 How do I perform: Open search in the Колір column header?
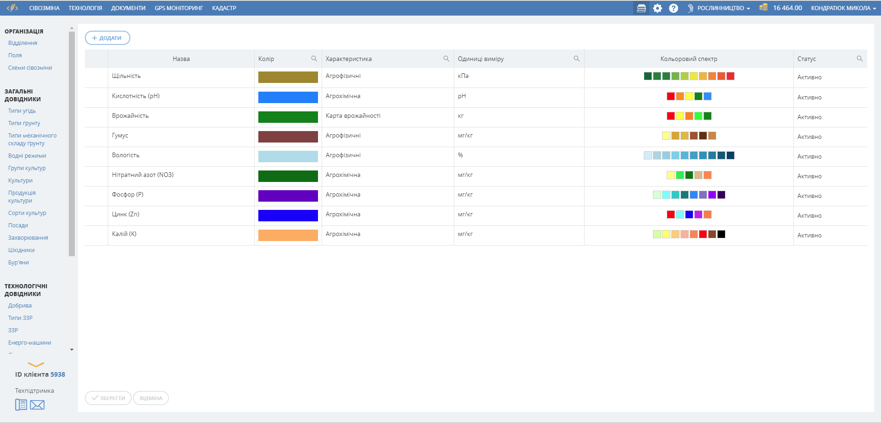(314, 59)
